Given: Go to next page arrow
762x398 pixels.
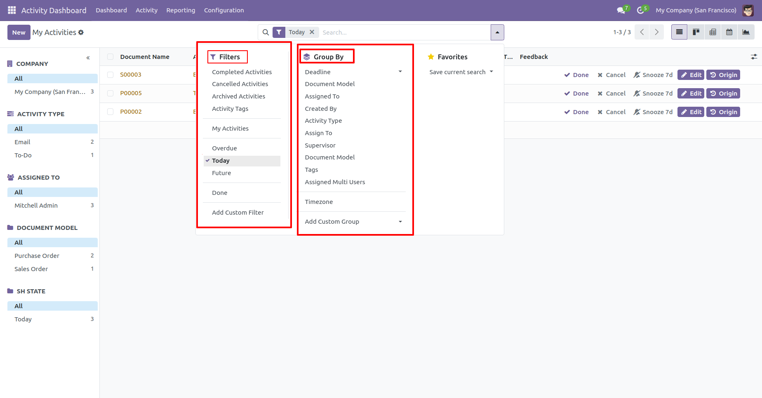Looking at the screenshot, I should coord(656,32).
